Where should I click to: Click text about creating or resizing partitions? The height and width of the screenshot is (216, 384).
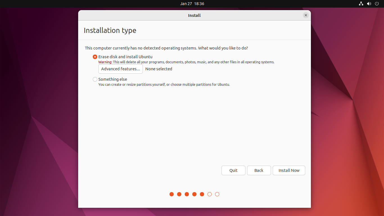(x=164, y=85)
